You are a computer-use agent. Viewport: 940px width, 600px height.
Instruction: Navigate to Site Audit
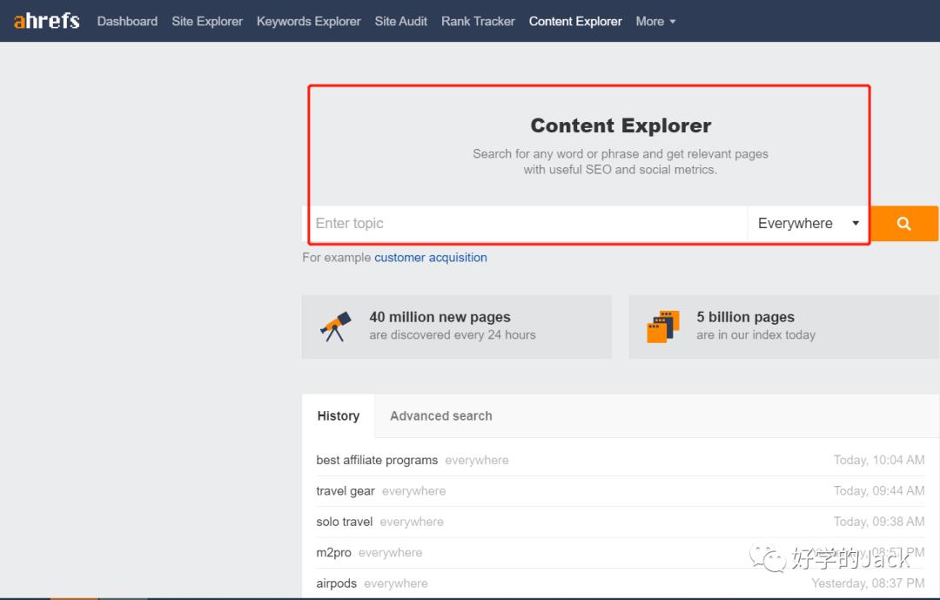400,21
